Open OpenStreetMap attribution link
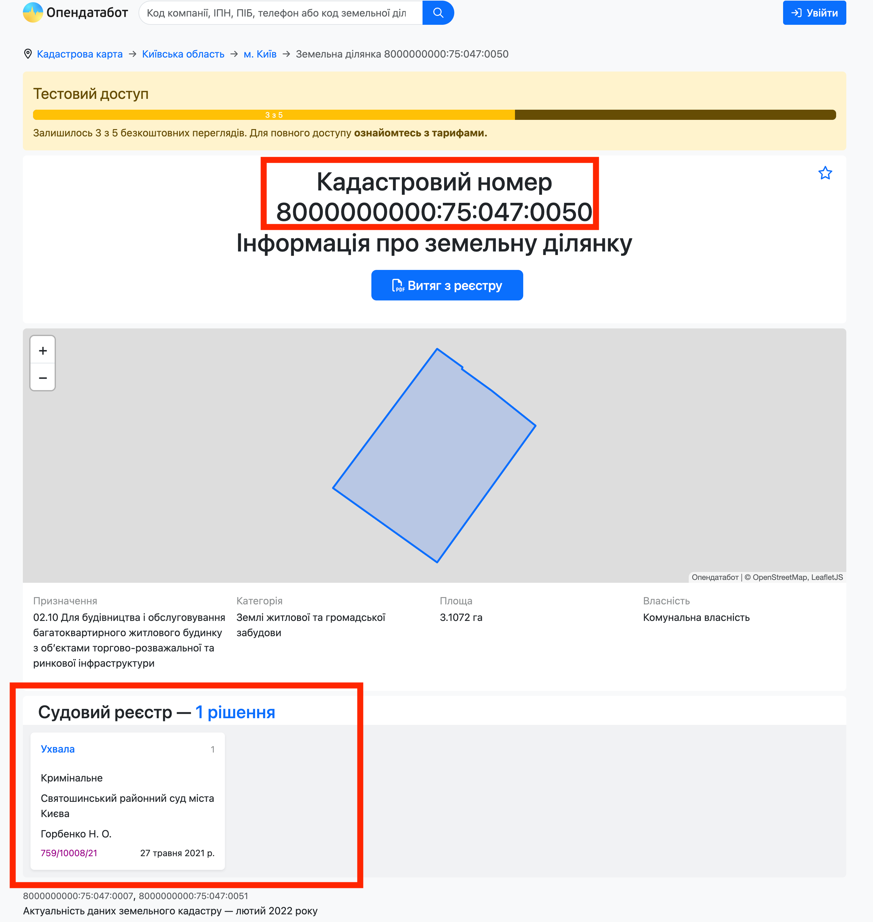Image resolution: width=873 pixels, height=922 pixels. click(780, 577)
